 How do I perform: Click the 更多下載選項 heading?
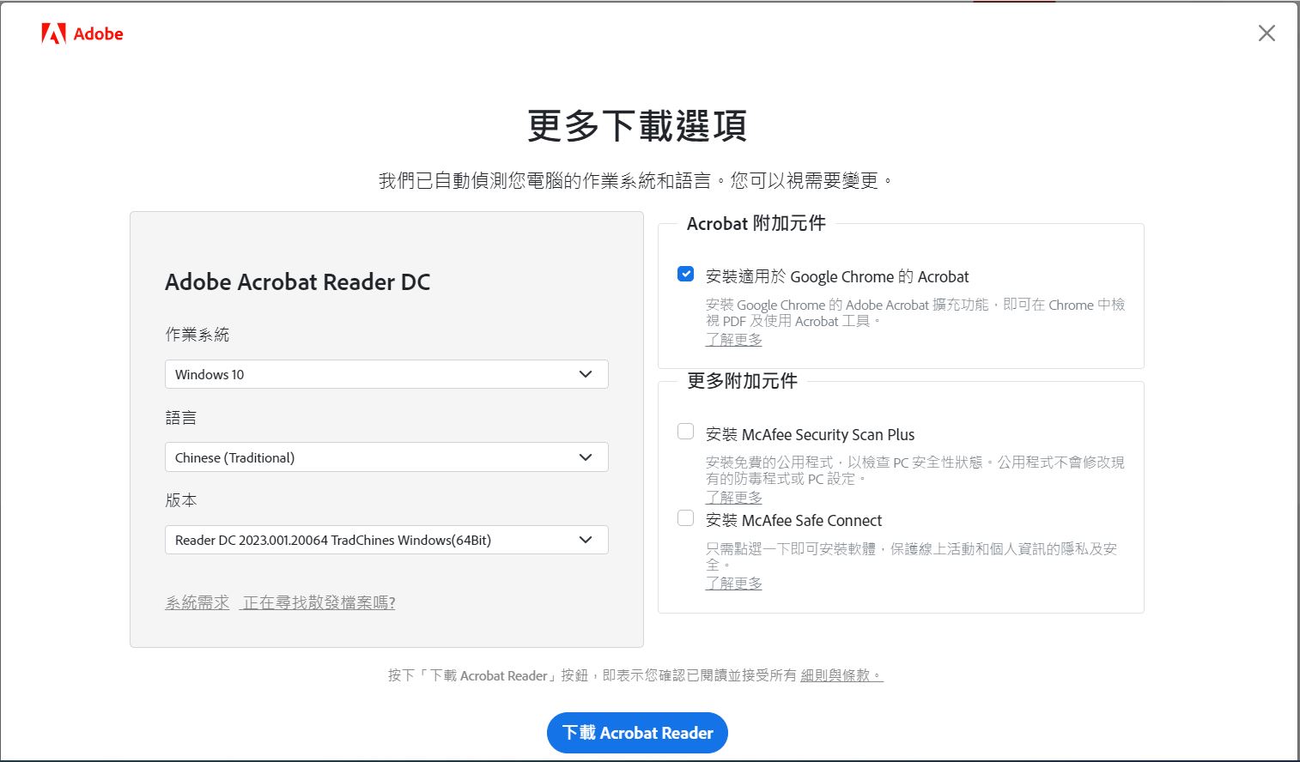click(x=637, y=126)
